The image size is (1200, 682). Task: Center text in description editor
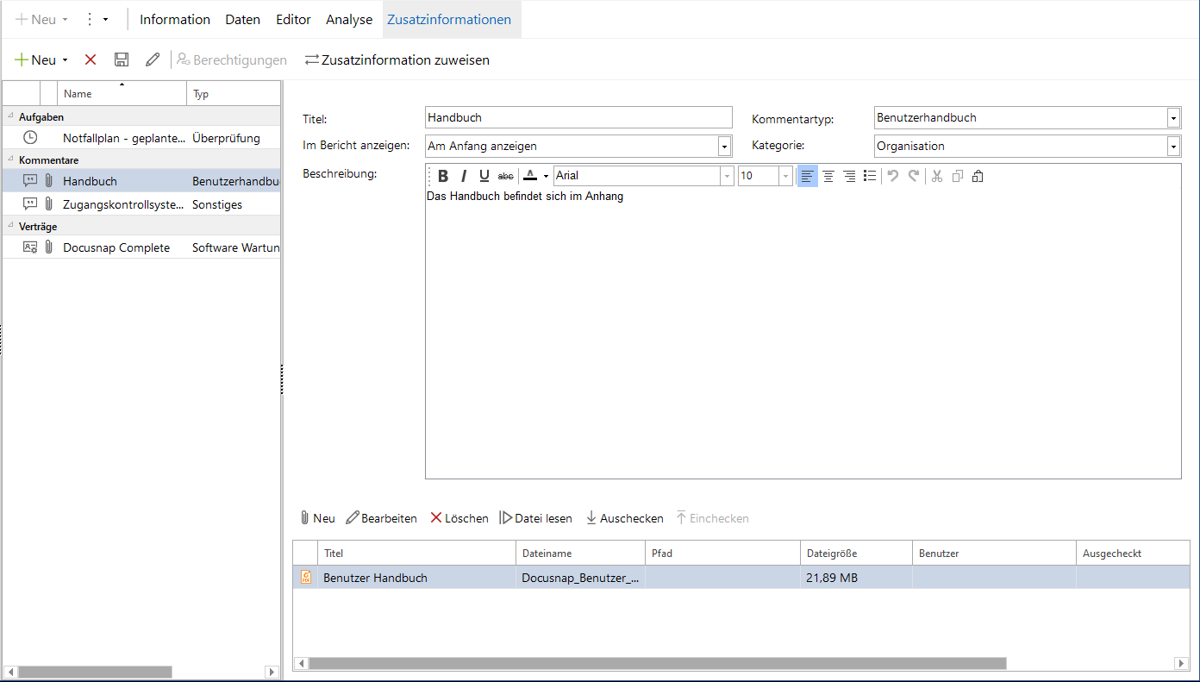click(828, 176)
